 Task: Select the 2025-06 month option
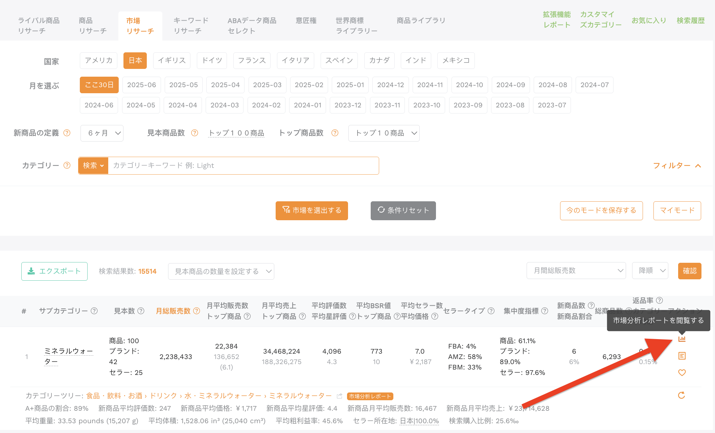coord(141,85)
